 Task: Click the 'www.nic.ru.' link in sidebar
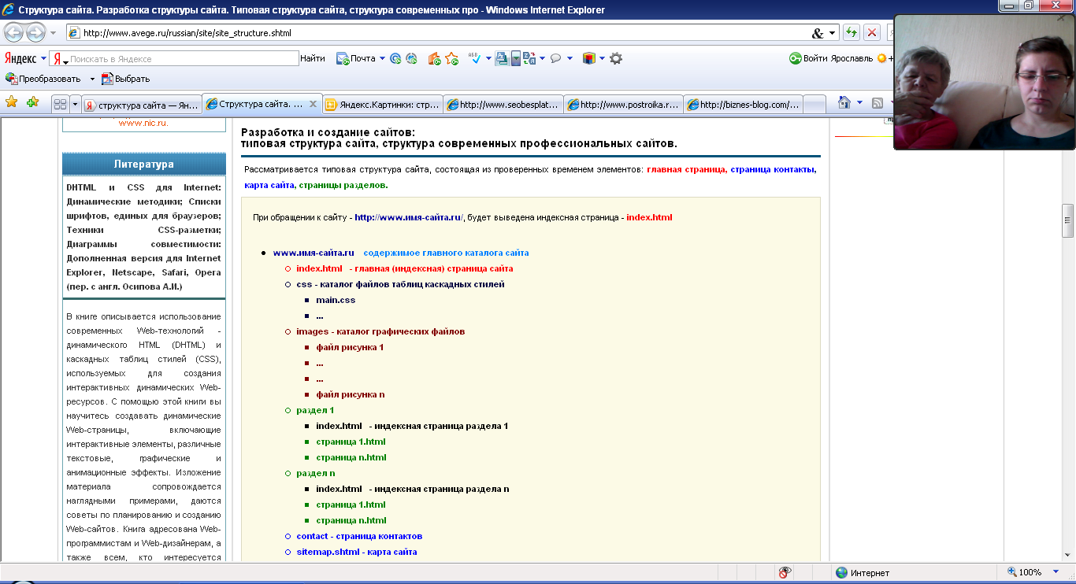point(143,123)
